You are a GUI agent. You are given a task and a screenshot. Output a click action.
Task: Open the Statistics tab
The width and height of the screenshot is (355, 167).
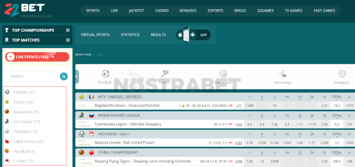tap(130, 35)
